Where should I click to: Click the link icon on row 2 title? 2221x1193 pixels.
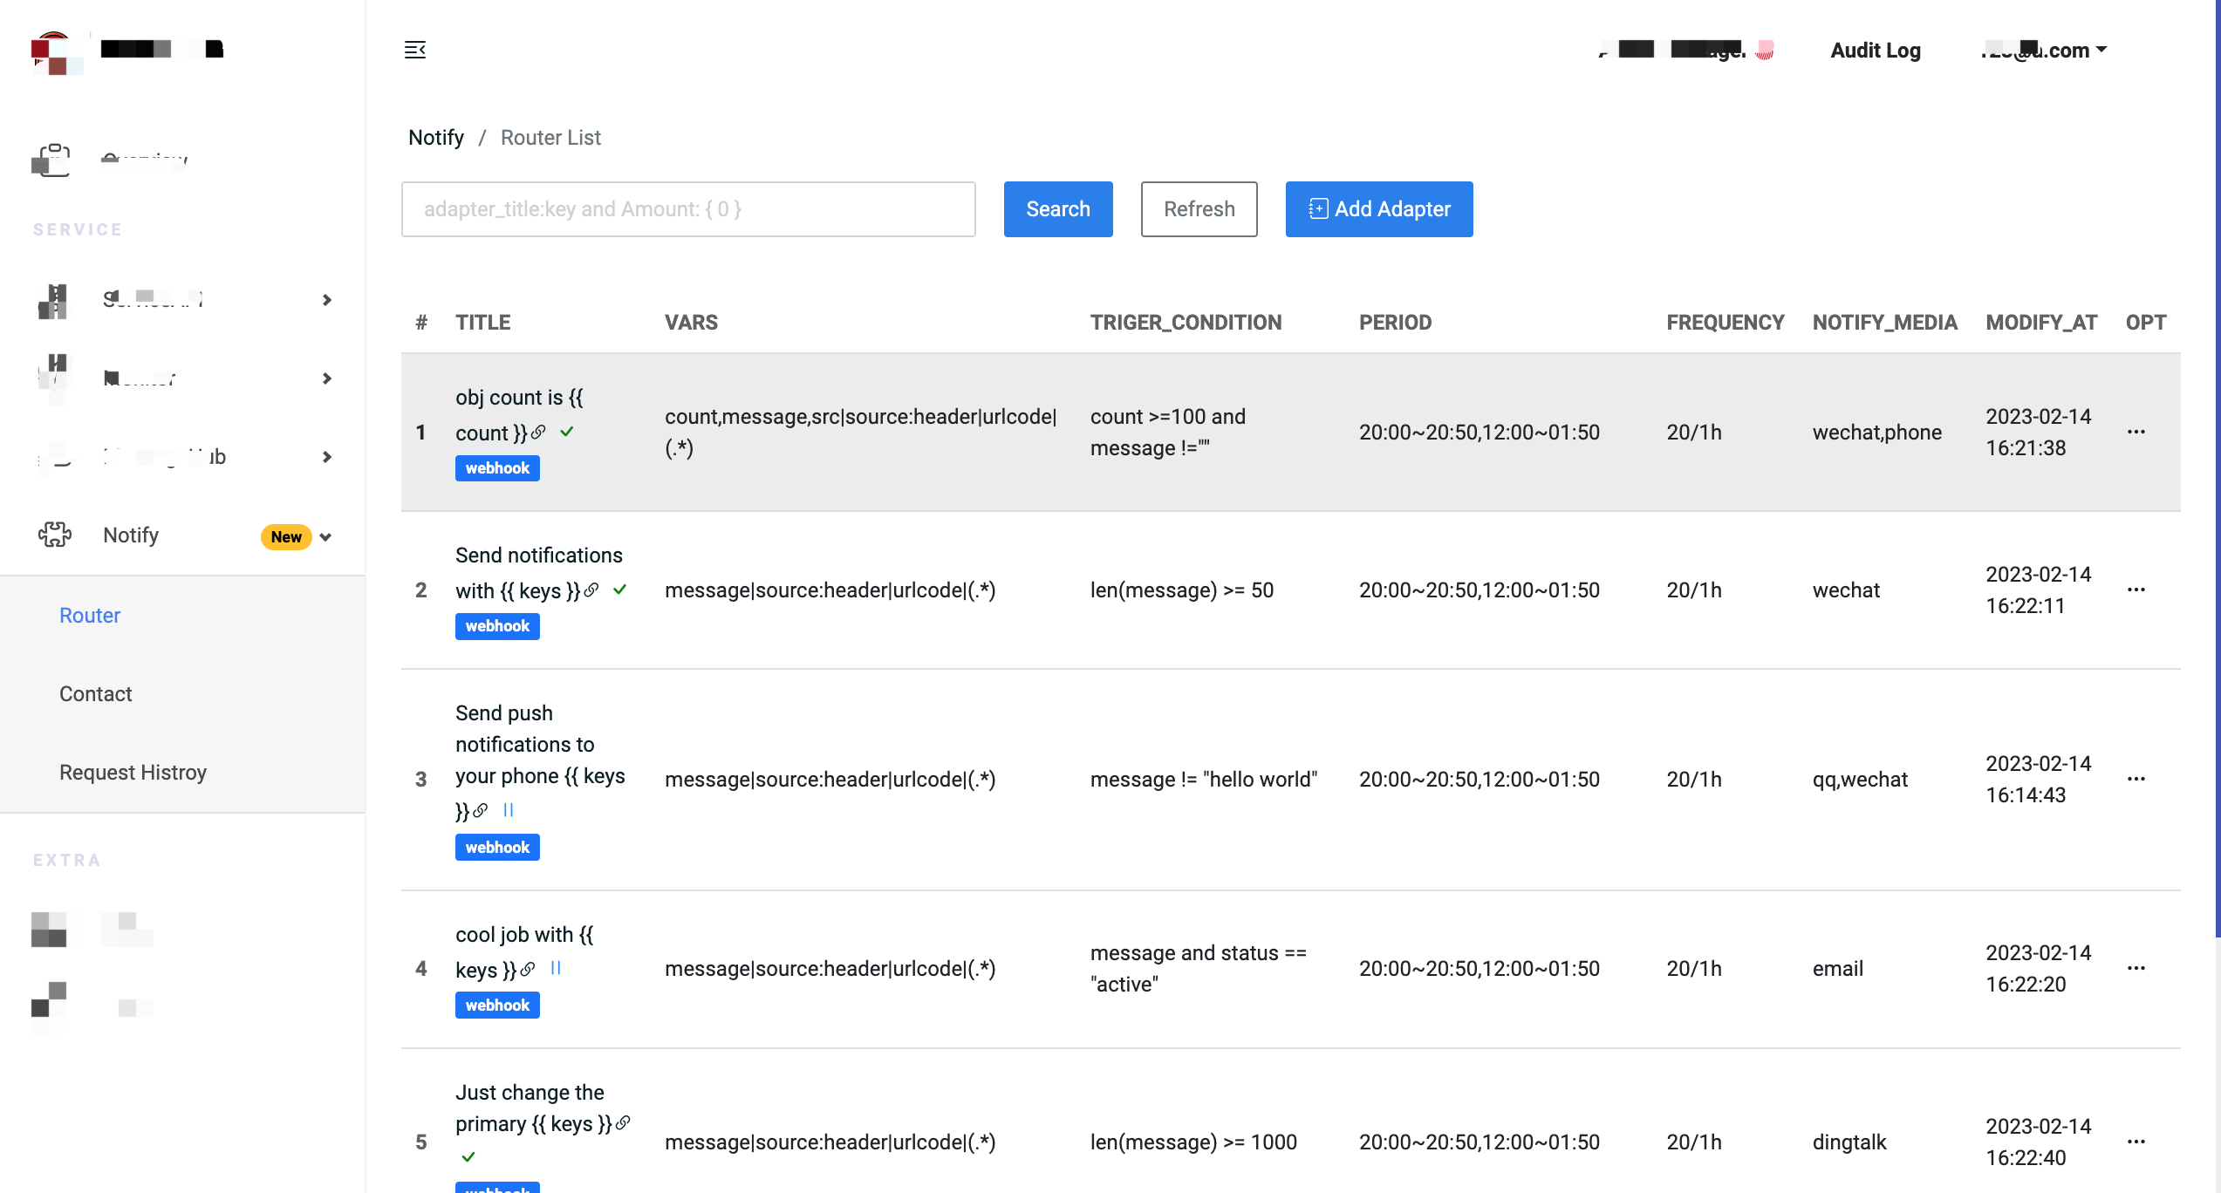pyautogui.click(x=591, y=590)
